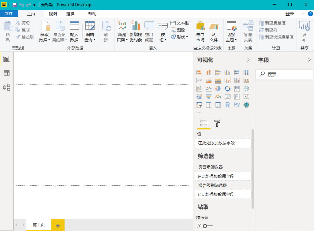
Task: Expand the 形状 shapes dropdown
Action: point(179,37)
